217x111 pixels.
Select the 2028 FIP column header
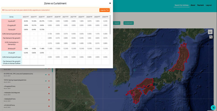coord(89,17)
